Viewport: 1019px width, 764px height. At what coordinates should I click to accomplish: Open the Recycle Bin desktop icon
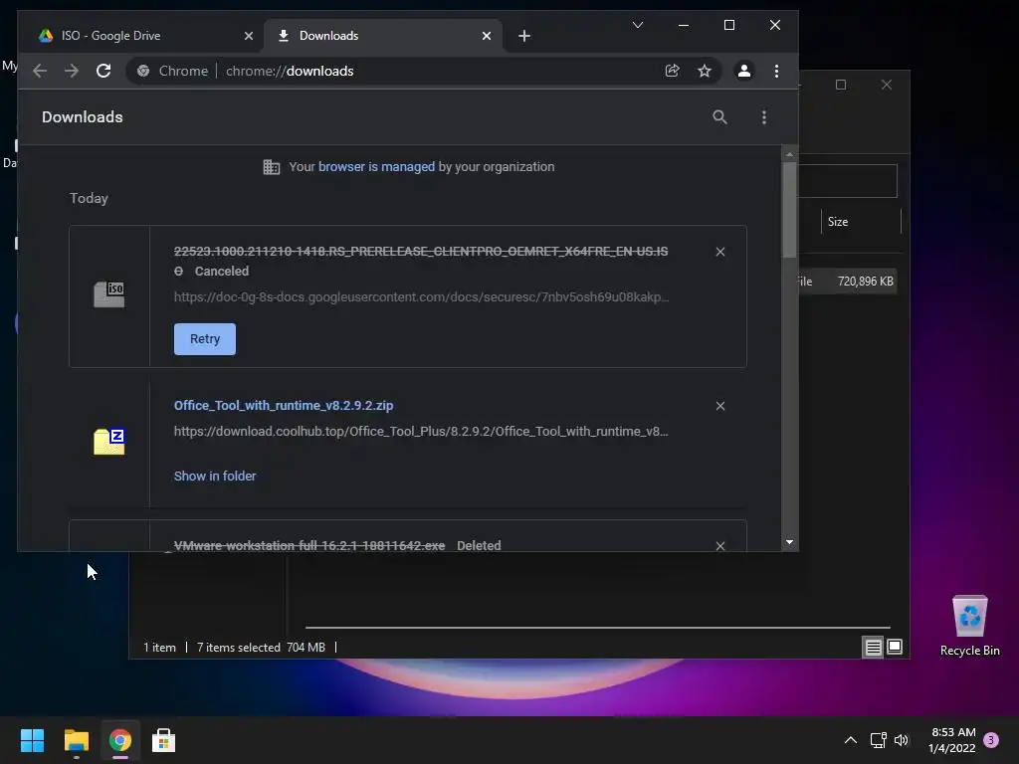[969, 626]
